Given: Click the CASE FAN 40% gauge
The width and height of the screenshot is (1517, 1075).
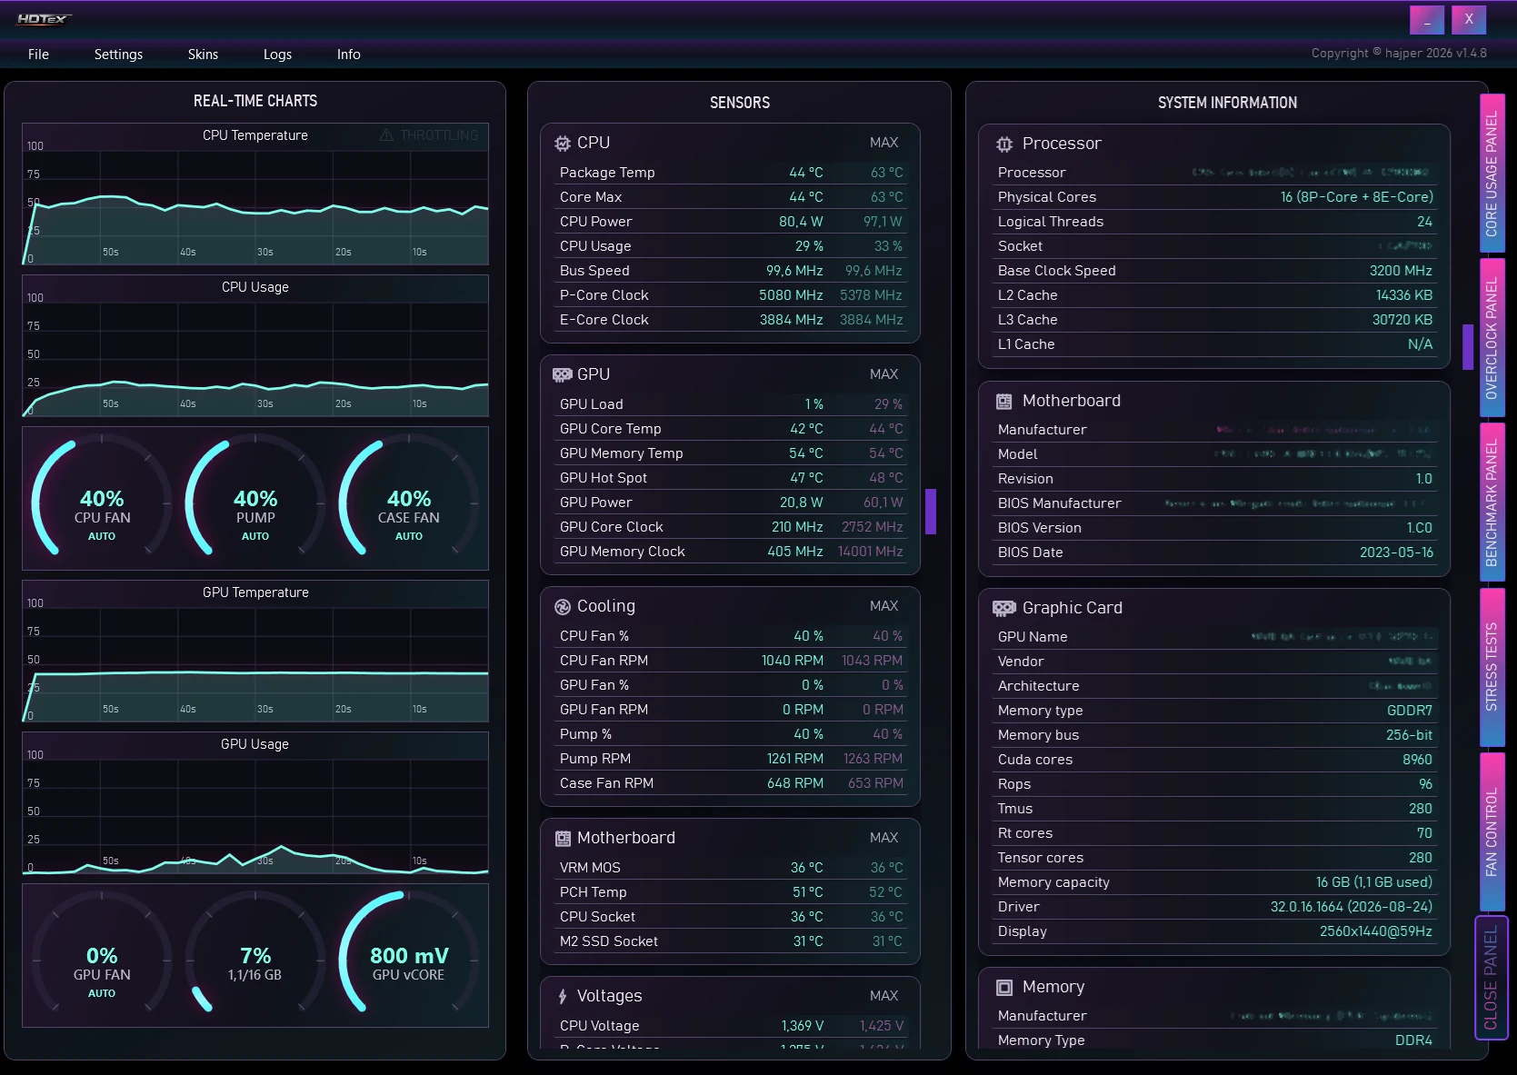Looking at the screenshot, I should click(409, 499).
